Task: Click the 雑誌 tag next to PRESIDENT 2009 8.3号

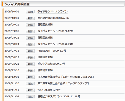Action: tap(30, 51)
